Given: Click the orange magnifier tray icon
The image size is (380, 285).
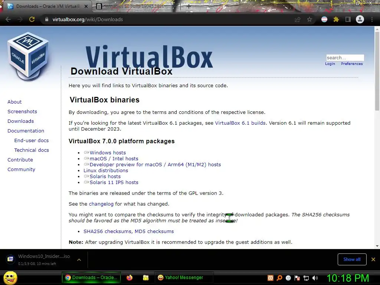Looking at the screenshot, I should pos(279,278).
